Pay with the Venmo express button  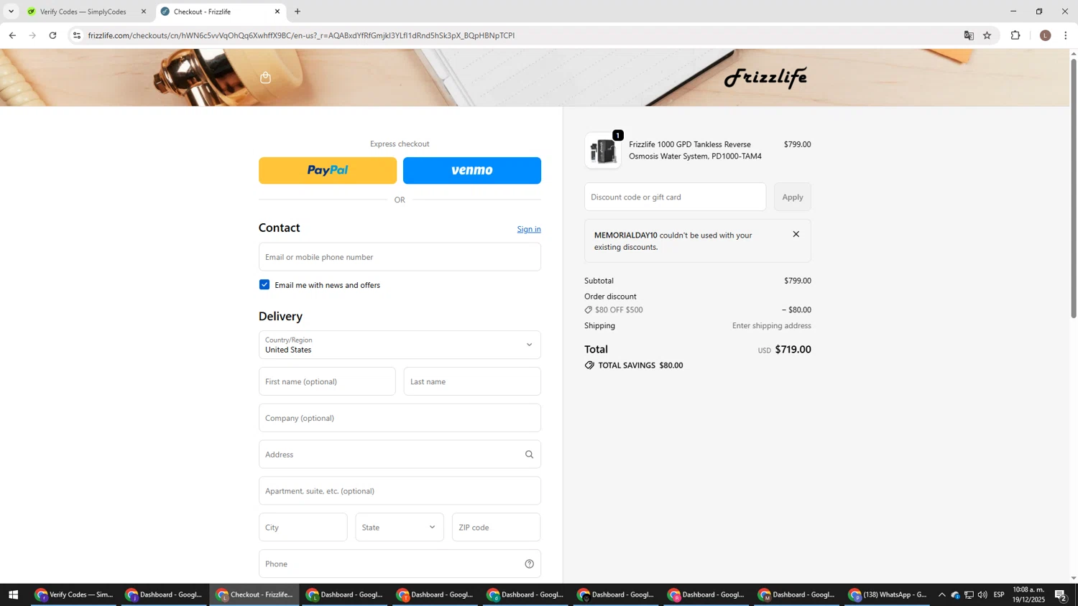click(472, 171)
